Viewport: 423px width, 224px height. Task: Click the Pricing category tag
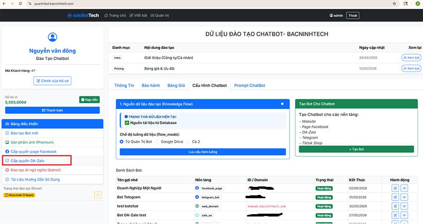pos(119,69)
